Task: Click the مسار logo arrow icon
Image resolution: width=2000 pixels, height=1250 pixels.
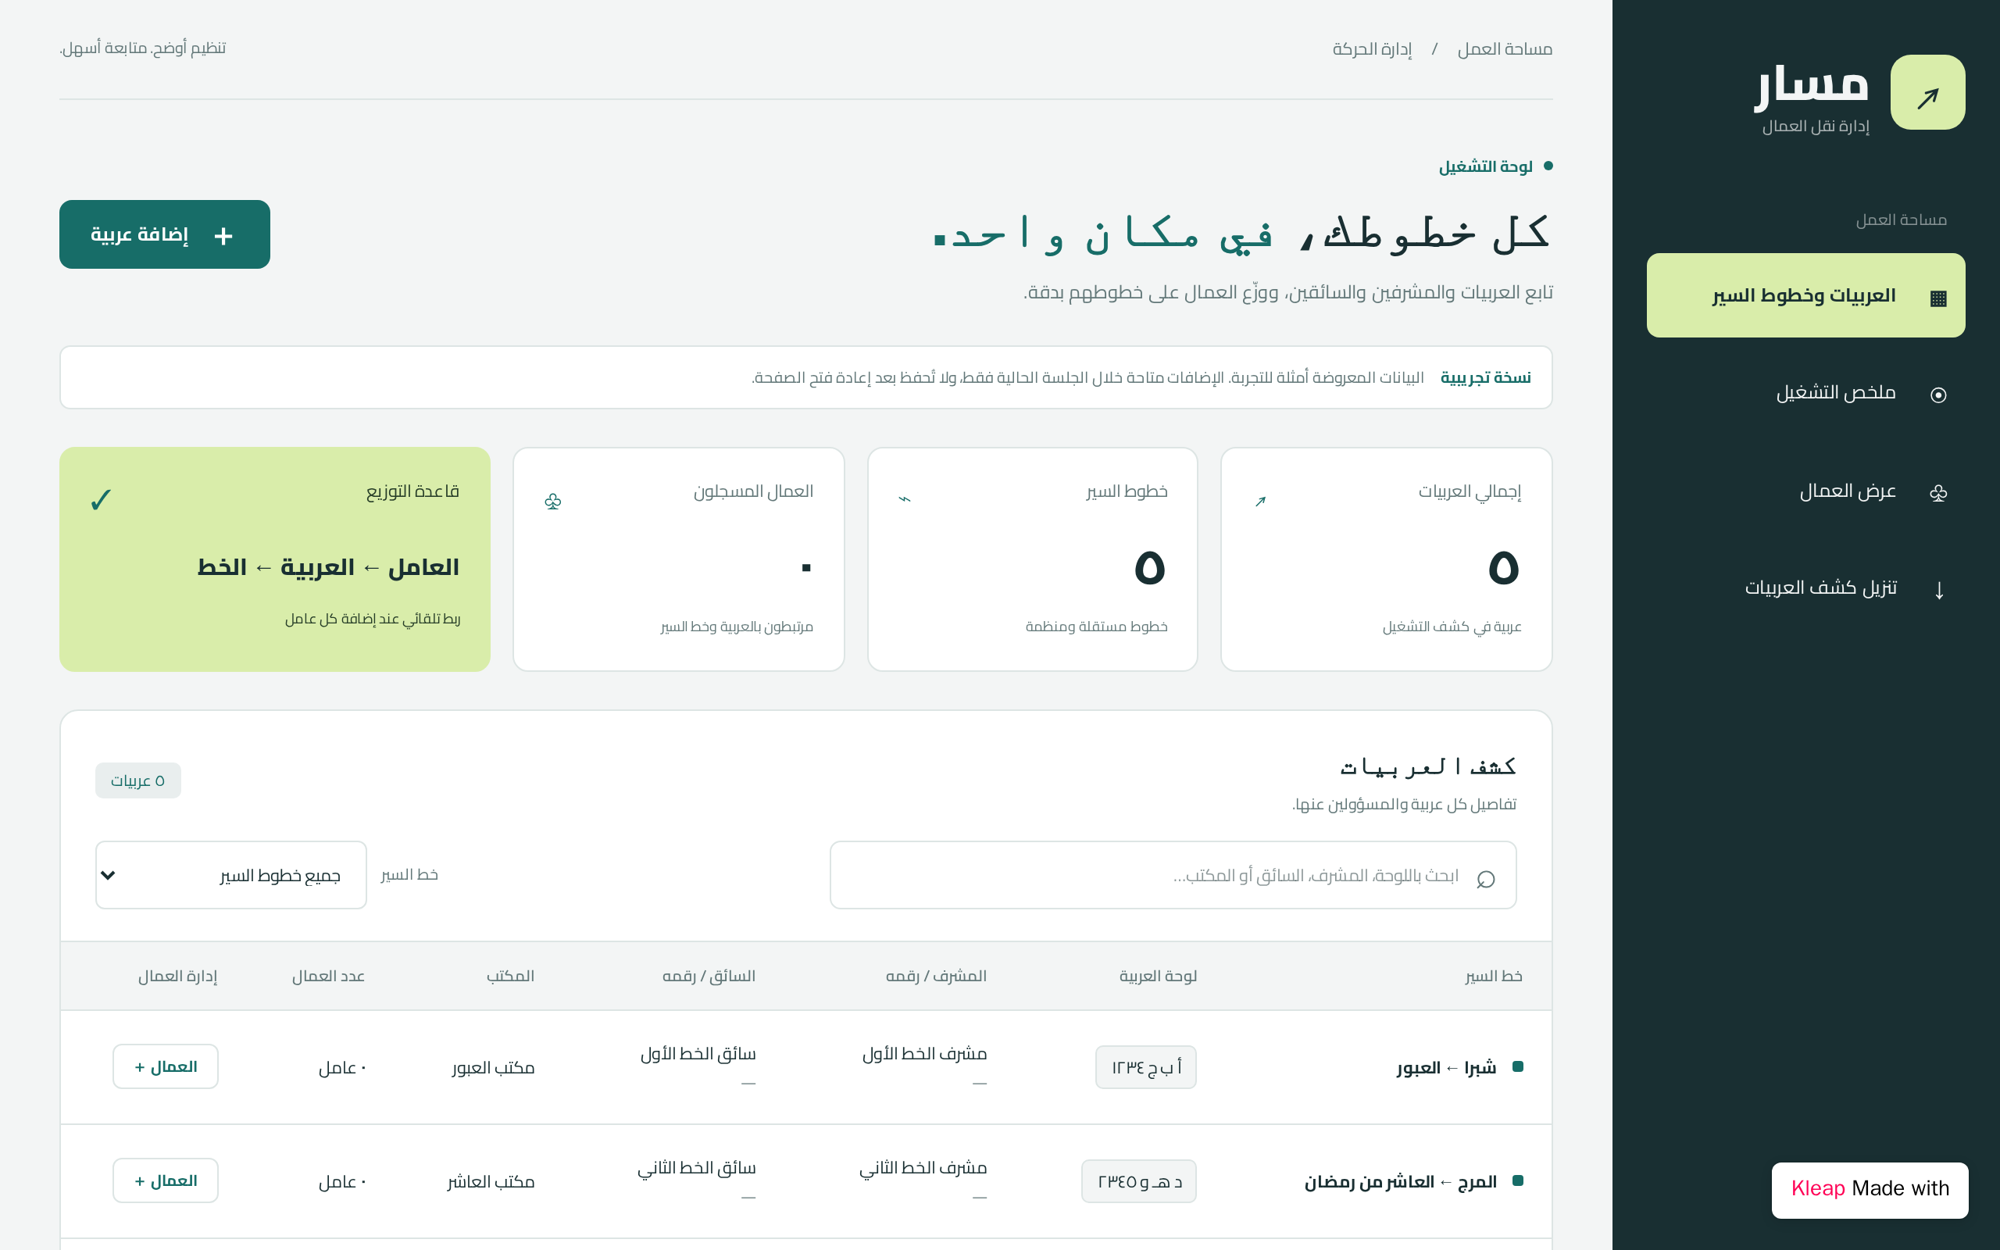Action: point(1927,93)
